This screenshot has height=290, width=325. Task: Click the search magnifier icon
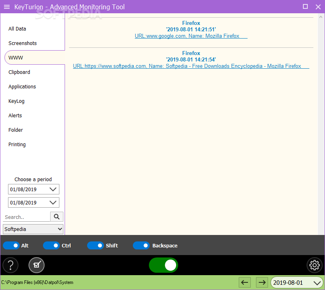click(x=57, y=217)
